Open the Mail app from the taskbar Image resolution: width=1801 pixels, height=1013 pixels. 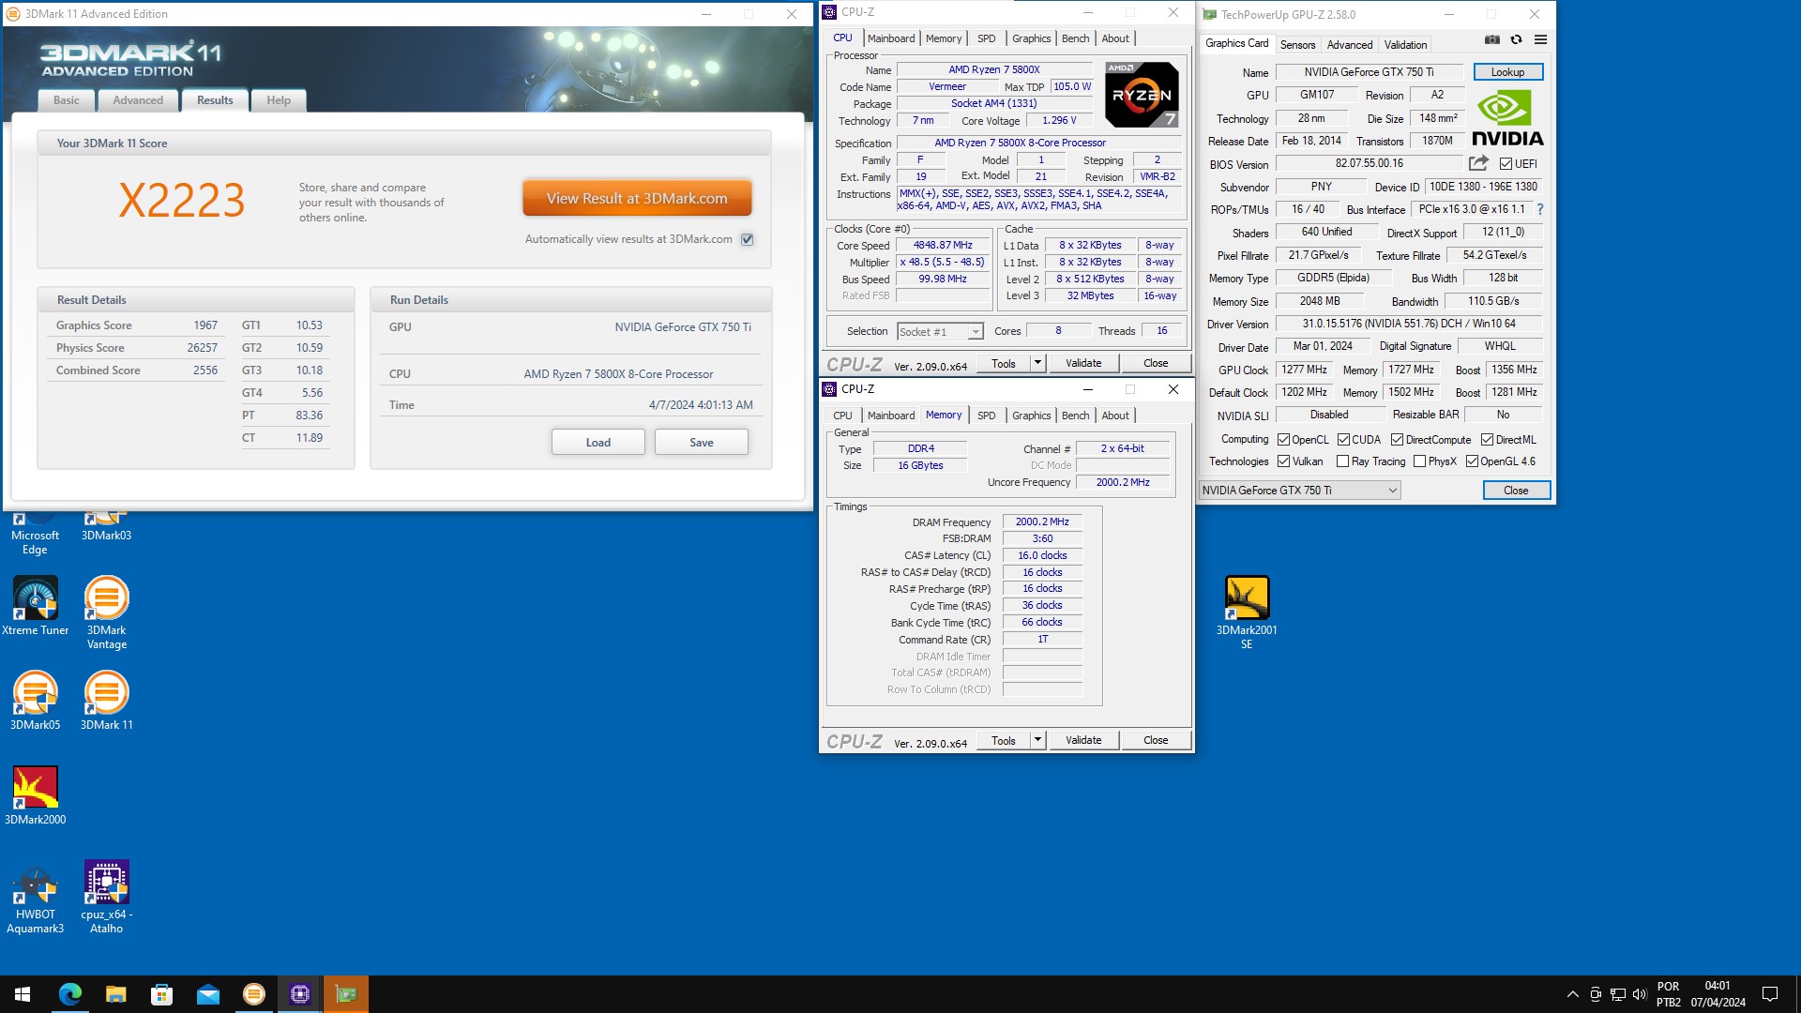pos(207,994)
